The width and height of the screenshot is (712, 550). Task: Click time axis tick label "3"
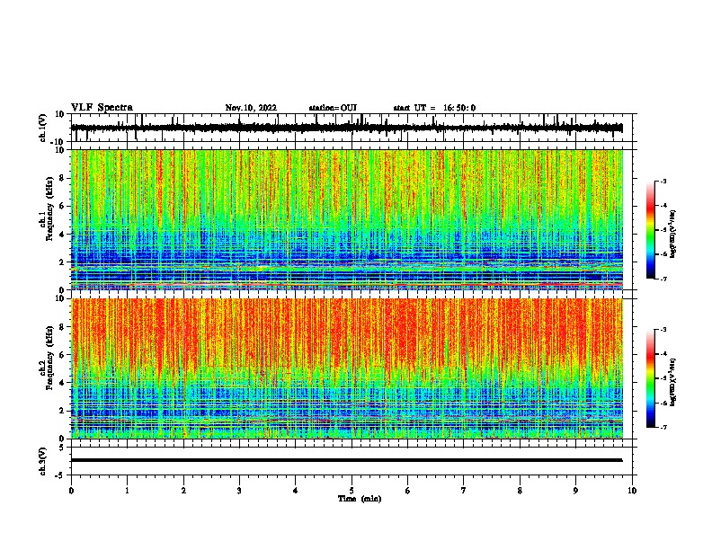[239, 491]
